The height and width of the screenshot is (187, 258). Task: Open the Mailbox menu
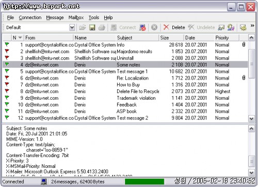76,18
